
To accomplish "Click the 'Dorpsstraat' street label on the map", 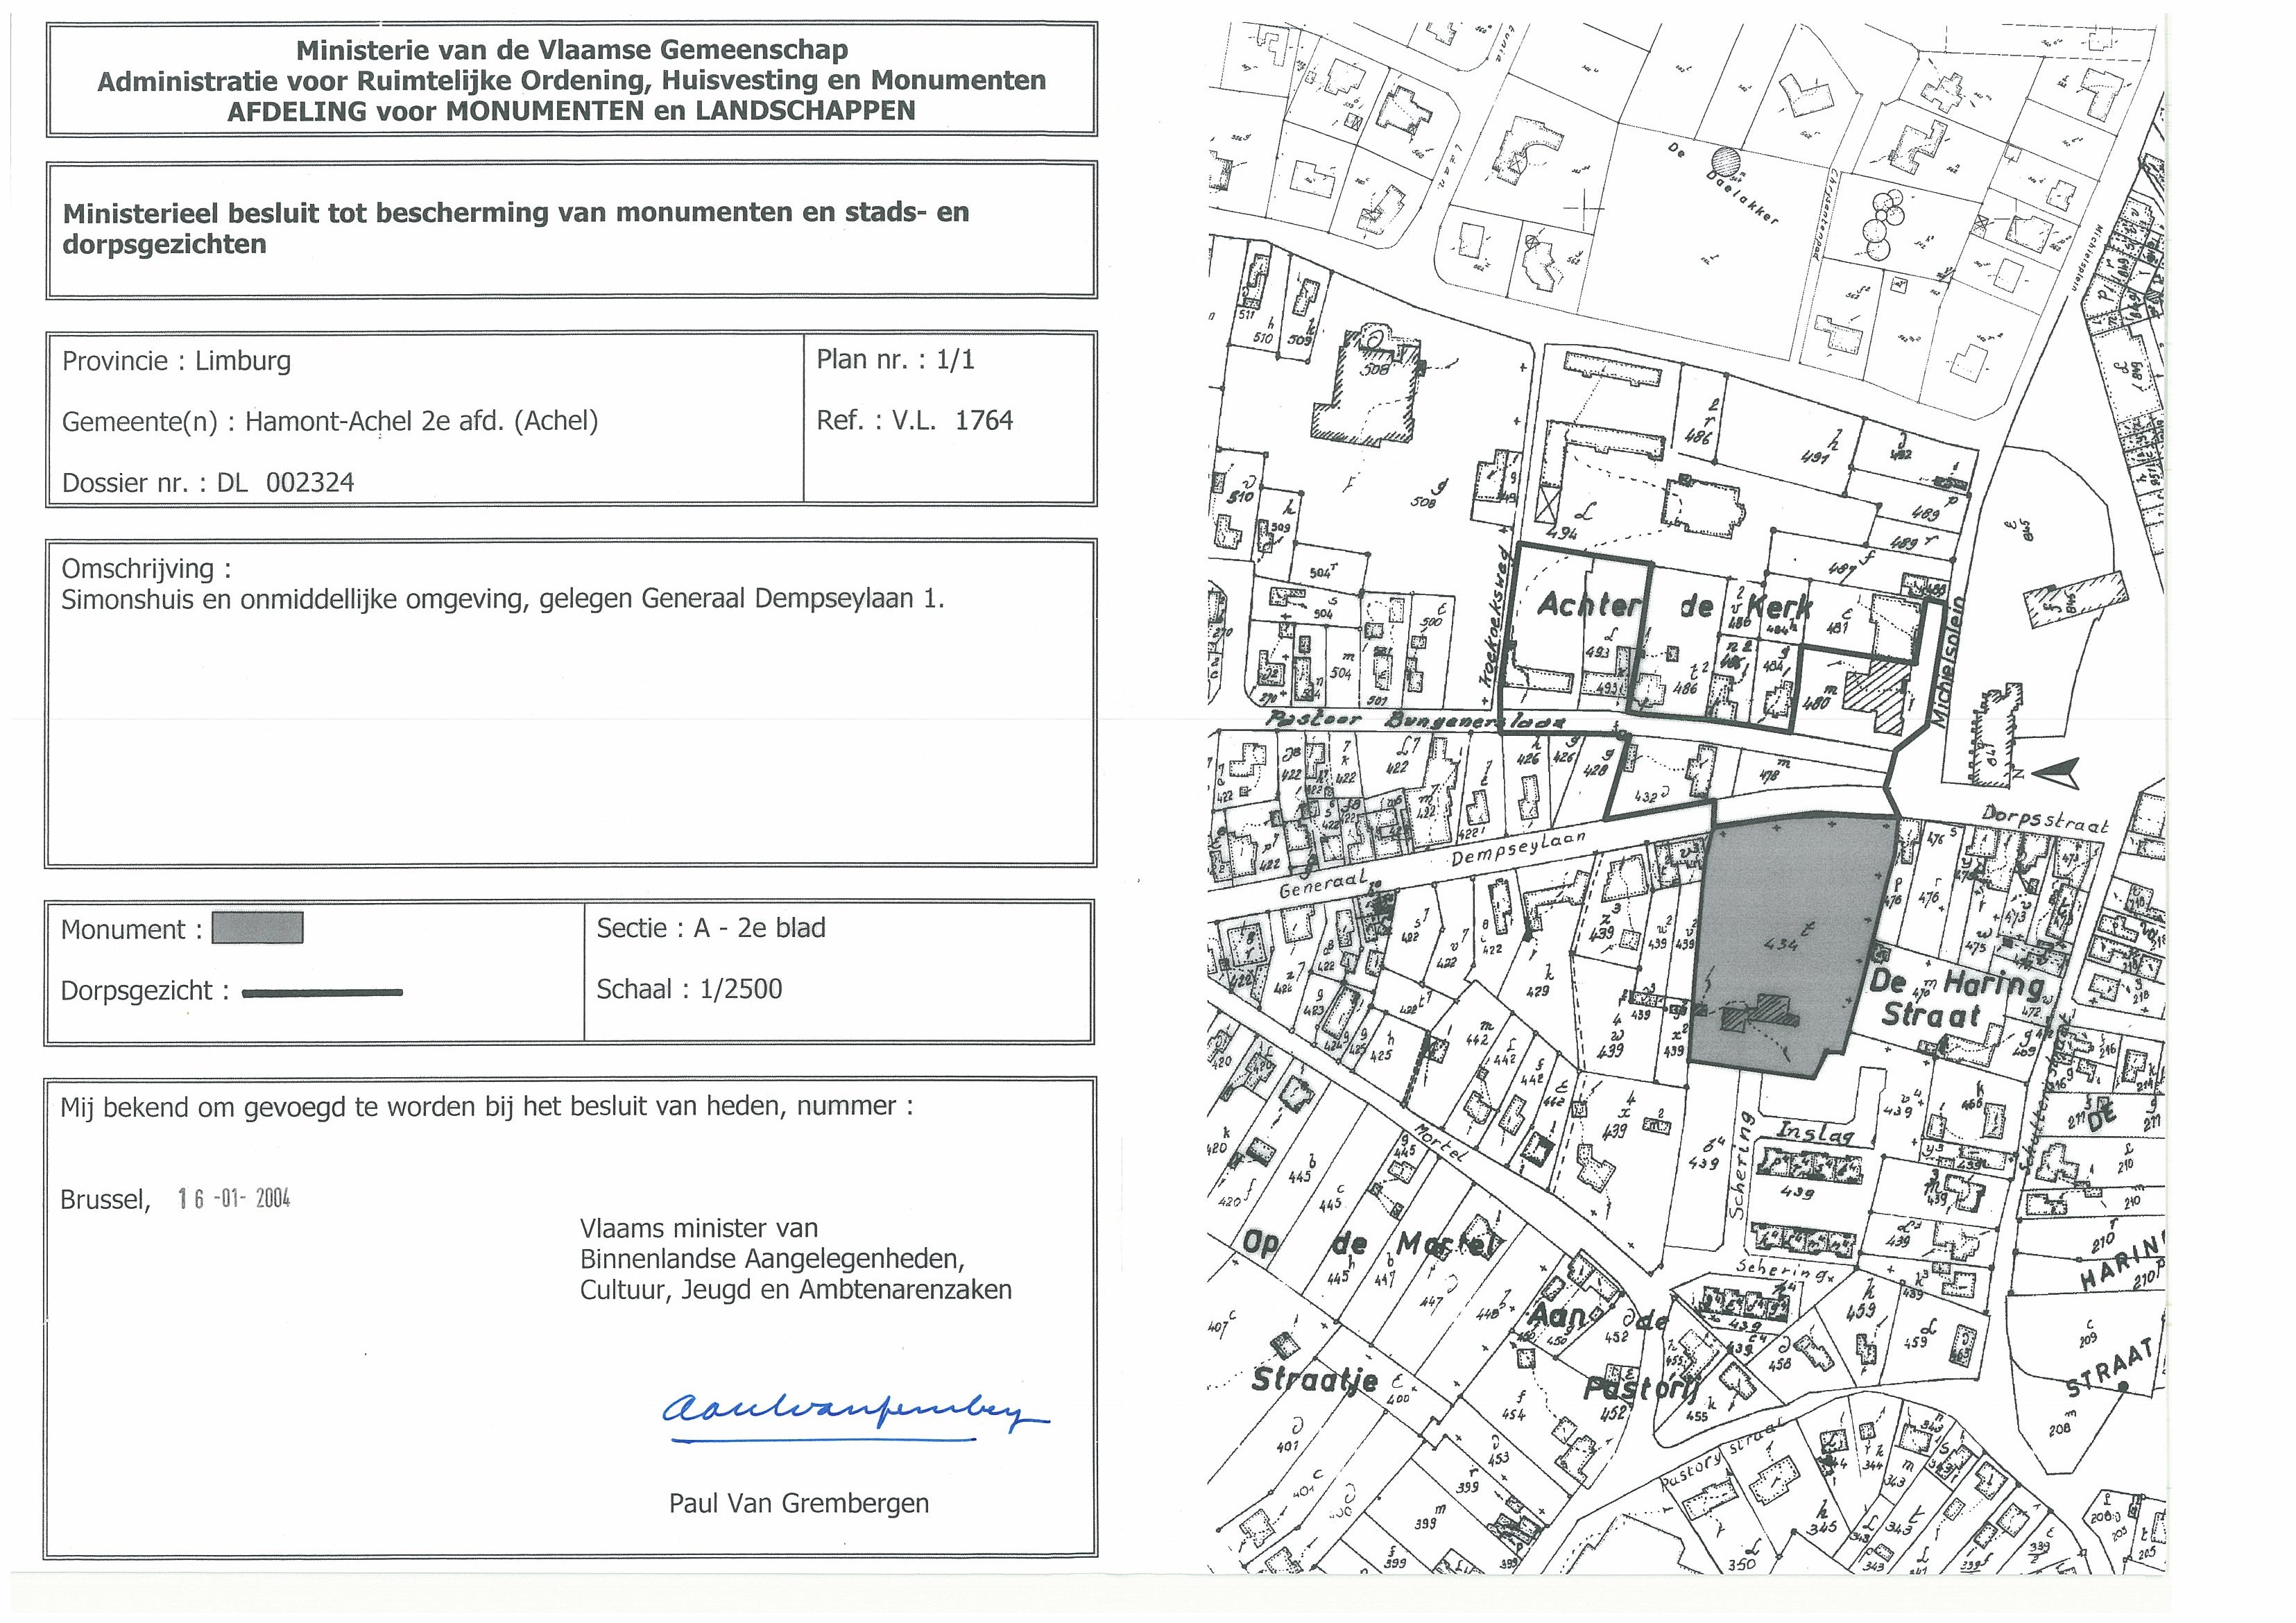I will pyautogui.click(x=2045, y=820).
